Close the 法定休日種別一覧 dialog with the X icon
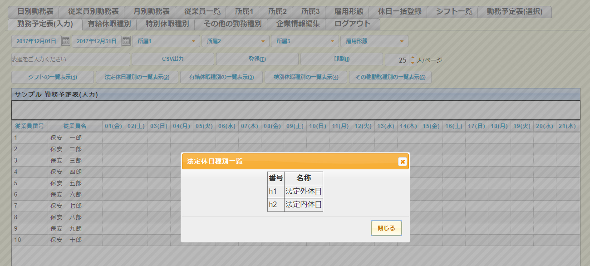The image size is (590, 266). 402,162
